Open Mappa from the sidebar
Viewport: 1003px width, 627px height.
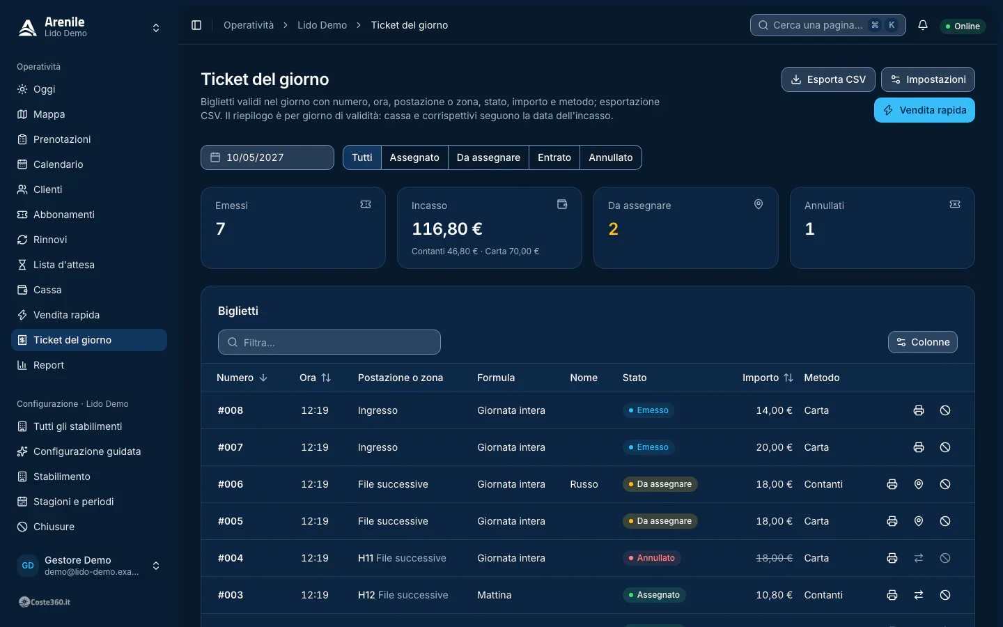(89, 114)
